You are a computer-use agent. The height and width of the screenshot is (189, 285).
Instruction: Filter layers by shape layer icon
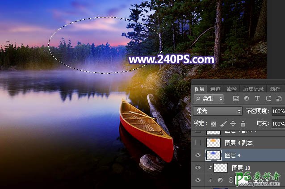(268, 99)
